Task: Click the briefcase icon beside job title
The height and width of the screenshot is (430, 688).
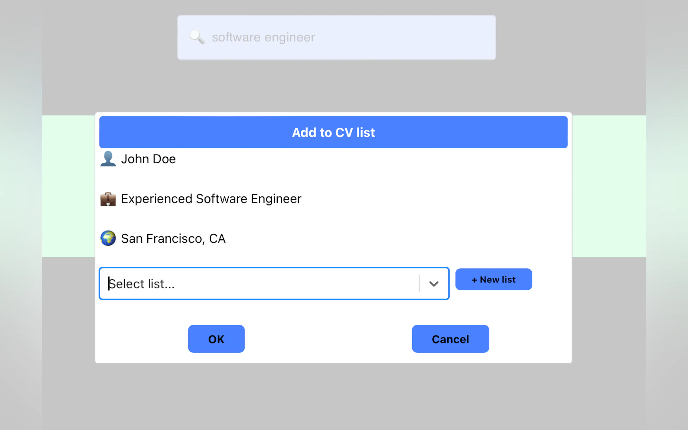Action: tap(108, 199)
